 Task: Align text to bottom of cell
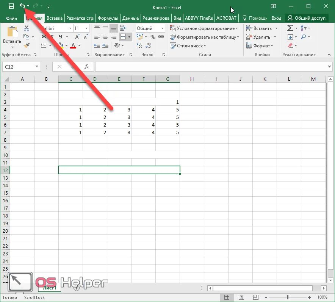[113, 28]
